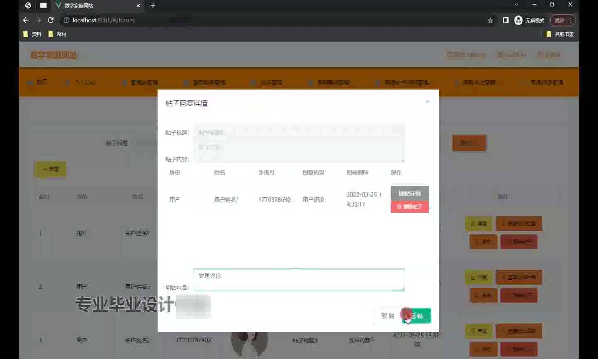Image resolution: width=598 pixels, height=359 pixels.
Task: Open the 常用 bookmarks folder
Action: point(57,34)
